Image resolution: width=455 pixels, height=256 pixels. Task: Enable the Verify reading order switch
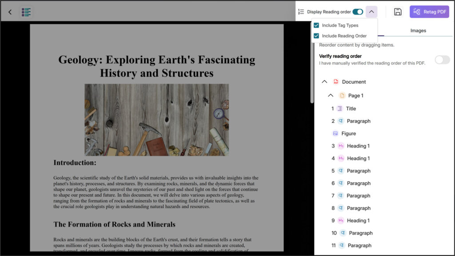click(x=442, y=60)
